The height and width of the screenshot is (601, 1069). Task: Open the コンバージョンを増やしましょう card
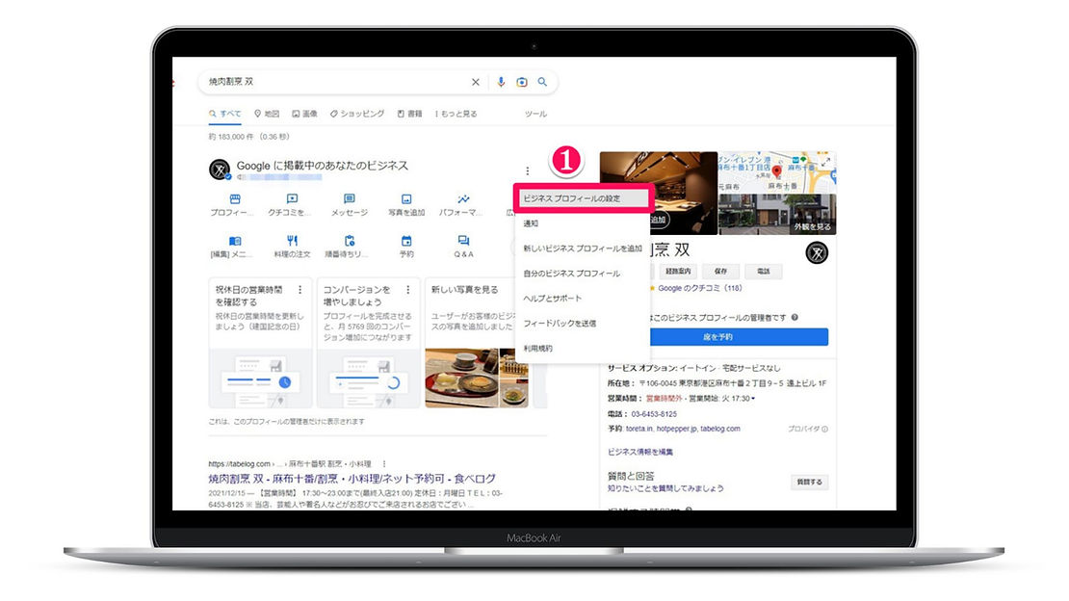pos(368,343)
